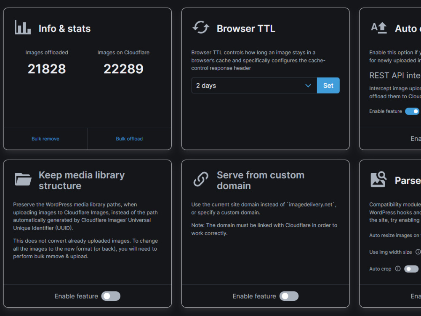Disable the REST API integration Enable feature switch

[x=412, y=111]
